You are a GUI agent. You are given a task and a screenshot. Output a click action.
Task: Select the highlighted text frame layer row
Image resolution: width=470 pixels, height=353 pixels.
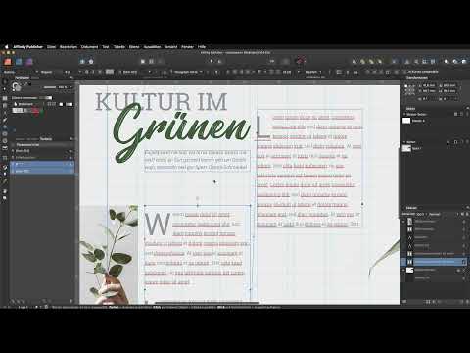click(x=435, y=262)
